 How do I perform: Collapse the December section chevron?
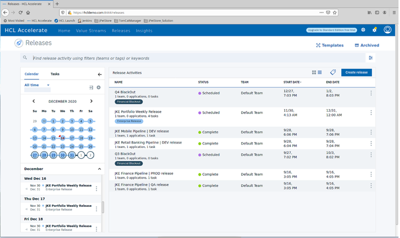(x=99, y=169)
